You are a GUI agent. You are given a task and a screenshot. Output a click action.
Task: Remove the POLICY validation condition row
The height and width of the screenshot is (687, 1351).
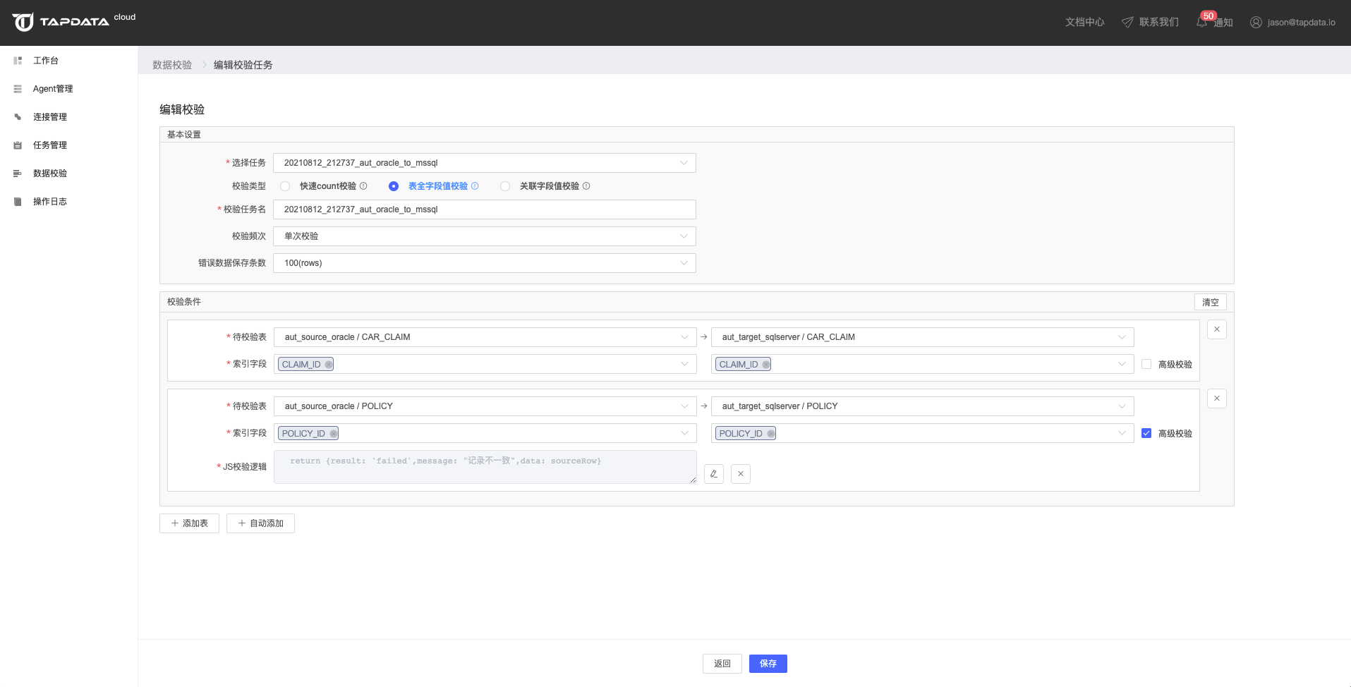pos(1216,399)
